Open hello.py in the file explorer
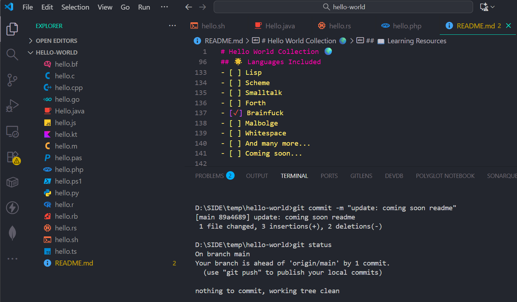The width and height of the screenshot is (517, 302). [67, 193]
